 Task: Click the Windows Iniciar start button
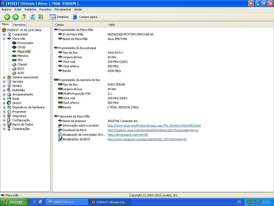tap(14, 202)
